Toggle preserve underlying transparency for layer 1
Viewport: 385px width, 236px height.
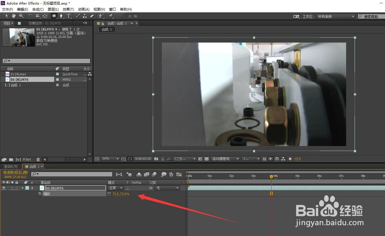tap(127, 188)
